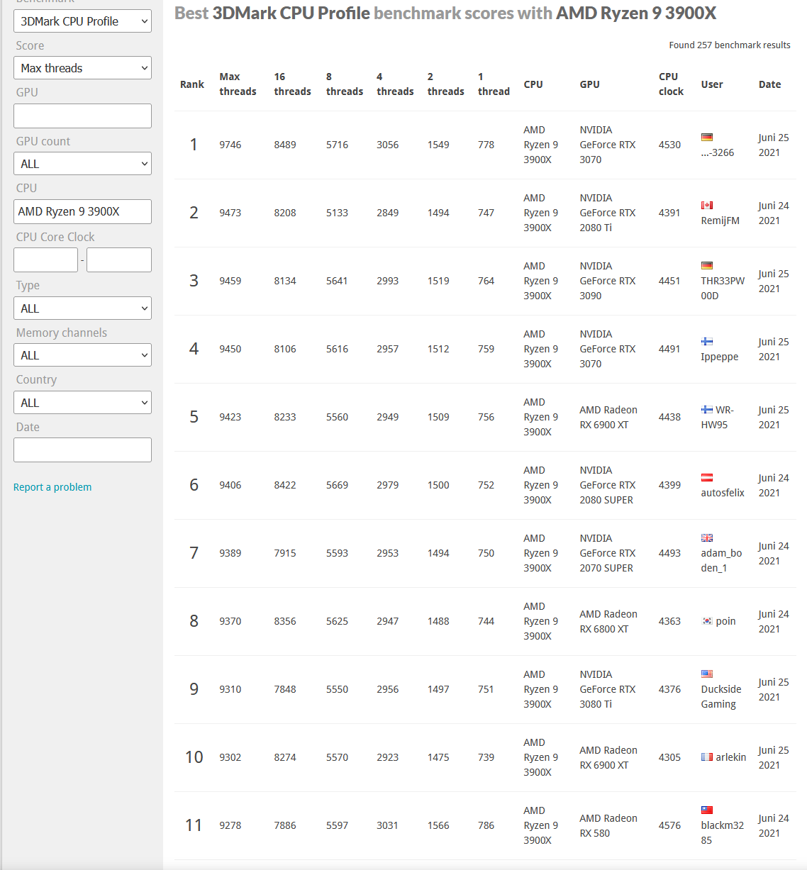The width and height of the screenshot is (807, 870).
Task: Click the Finnish flag icon beside WR-HW95
Action: (706, 410)
